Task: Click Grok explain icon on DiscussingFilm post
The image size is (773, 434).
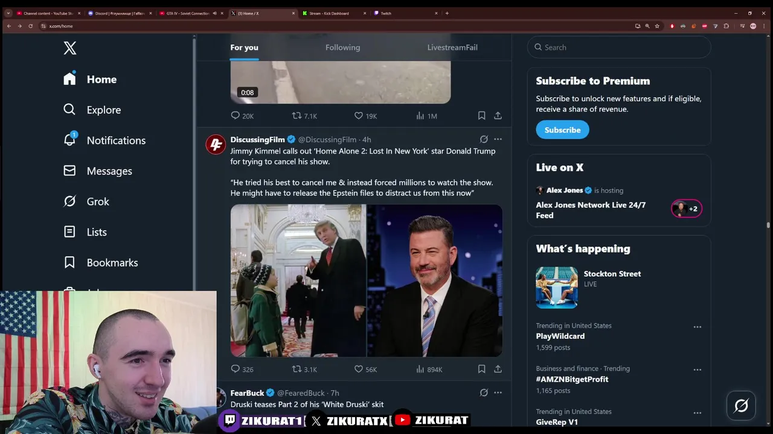Action: [484, 139]
